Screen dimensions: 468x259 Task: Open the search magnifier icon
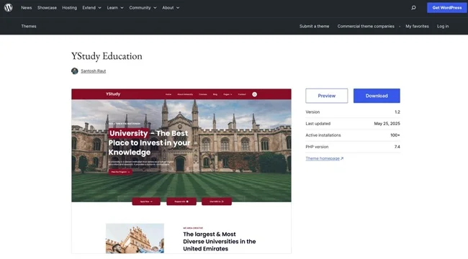[413, 8]
